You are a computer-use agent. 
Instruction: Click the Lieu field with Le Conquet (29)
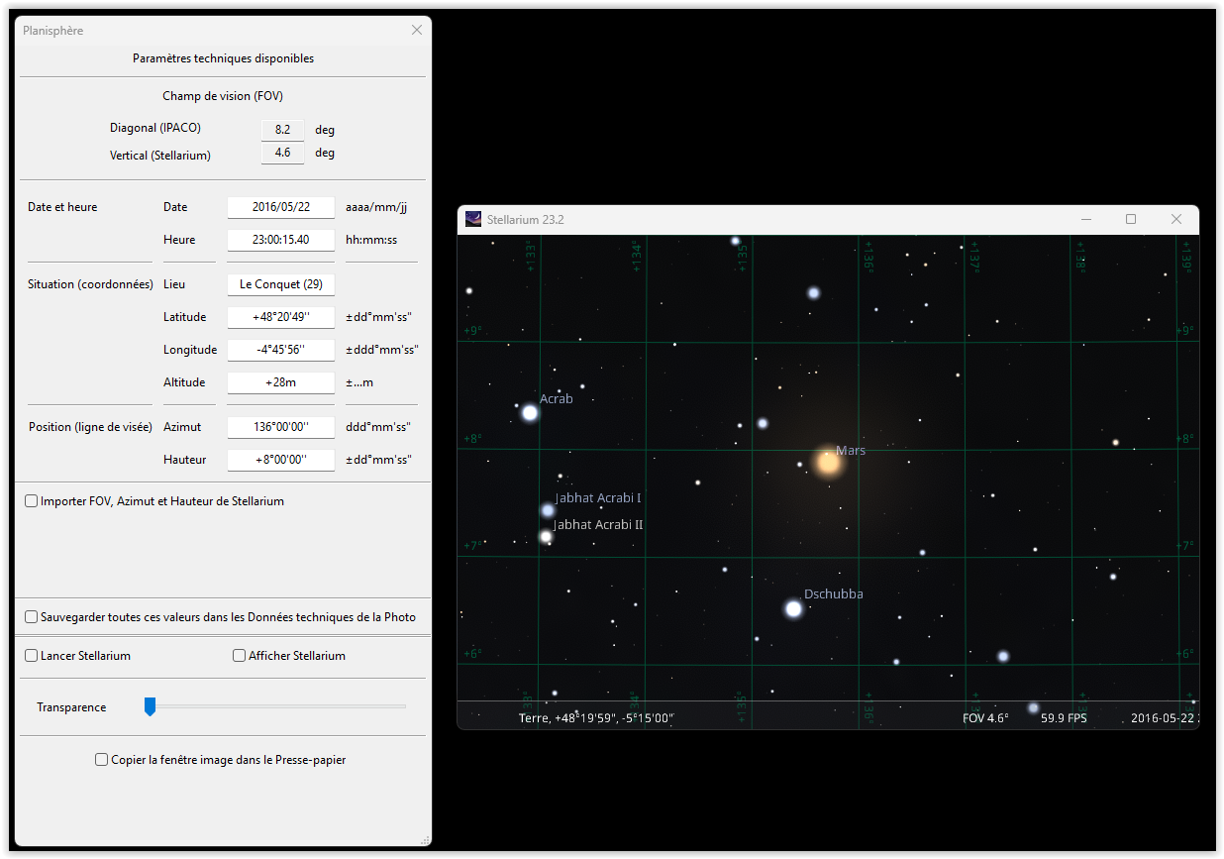click(280, 284)
